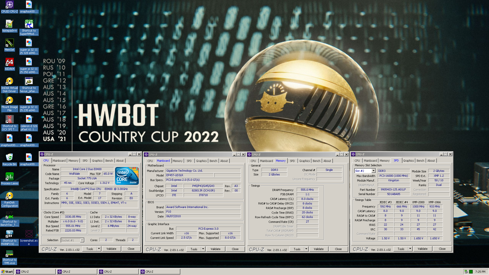Open the CPU tab in the Memory window

[253, 161]
